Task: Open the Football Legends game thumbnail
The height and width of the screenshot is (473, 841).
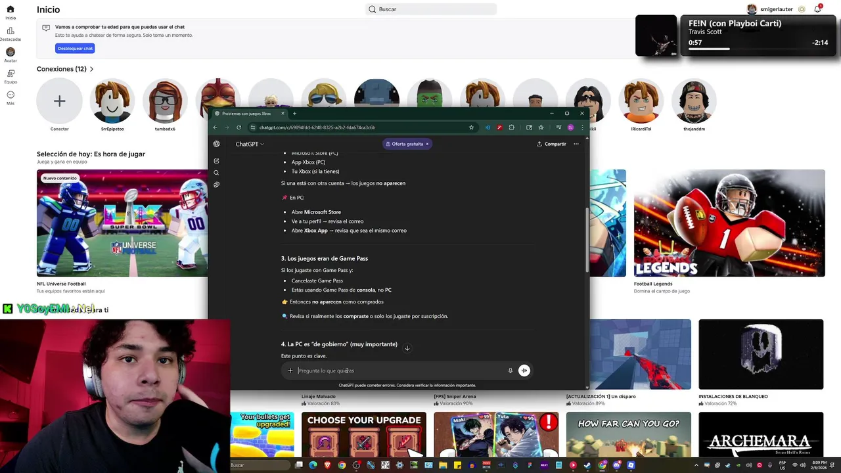Action: pos(729,223)
